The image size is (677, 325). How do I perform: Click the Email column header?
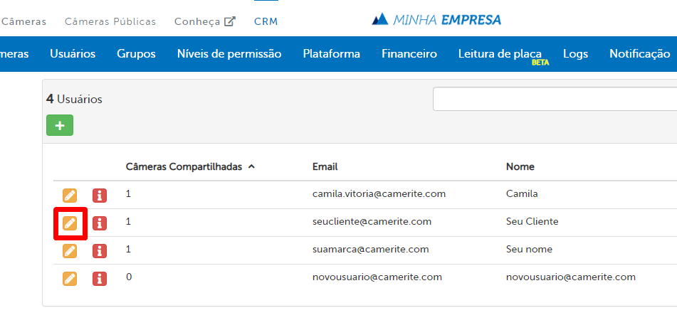(325, 166)
